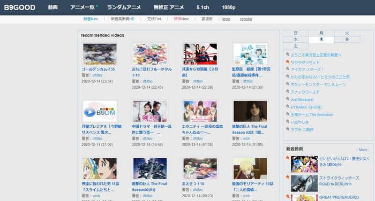The image size is (375, 201).
Task: Open かみさまみならい ヒミツのここたま link
Action: tap(320, 77)
